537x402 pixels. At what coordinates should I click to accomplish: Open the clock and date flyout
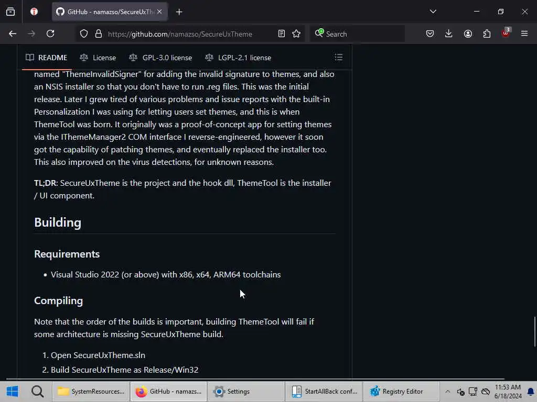508,392
